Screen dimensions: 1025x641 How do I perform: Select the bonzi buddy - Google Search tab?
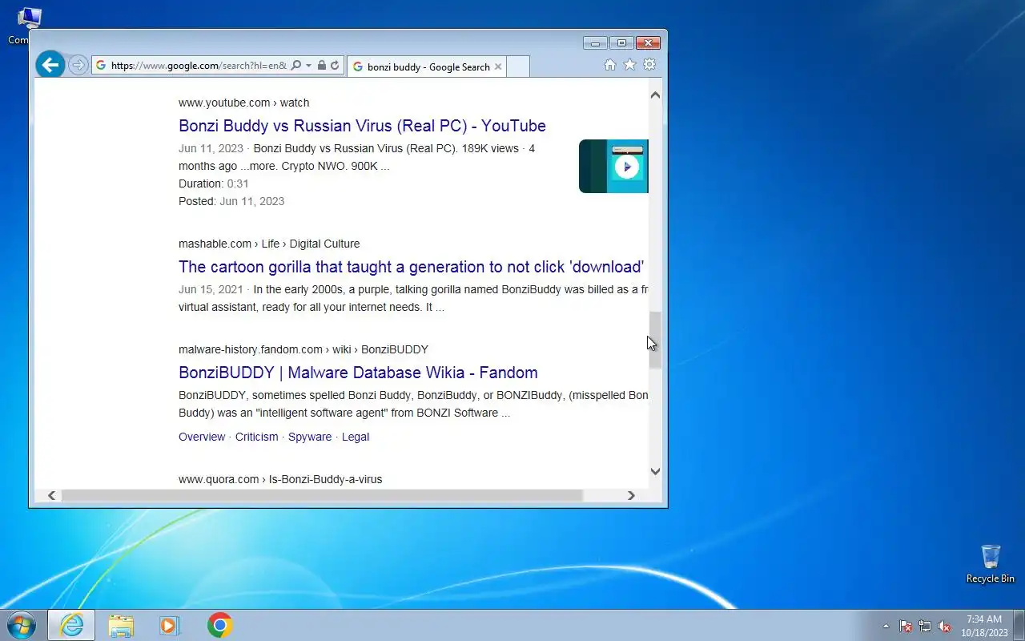[x=427, y=67]
